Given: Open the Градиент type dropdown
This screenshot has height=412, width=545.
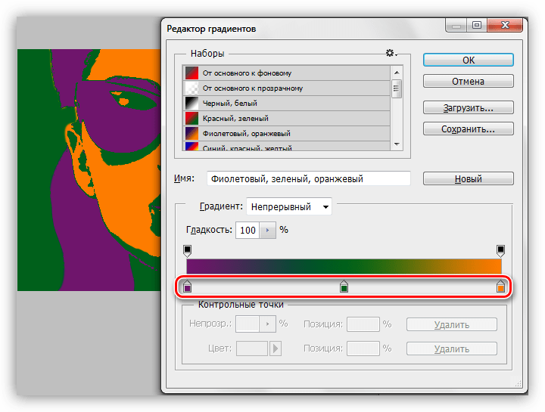Looking at the screenshot, I should [289, 206].
